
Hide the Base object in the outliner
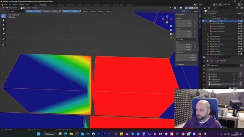tap(239, 21)
